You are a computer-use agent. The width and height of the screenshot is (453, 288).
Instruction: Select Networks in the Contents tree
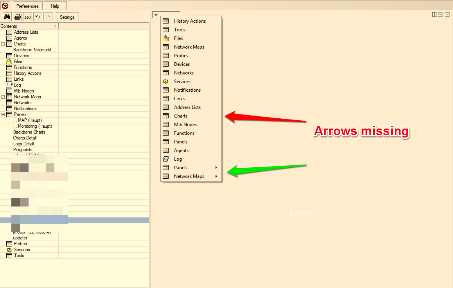point(23,103)
